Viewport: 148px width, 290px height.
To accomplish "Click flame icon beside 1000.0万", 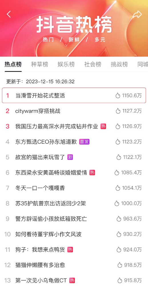I will click(x=117, y=204).
